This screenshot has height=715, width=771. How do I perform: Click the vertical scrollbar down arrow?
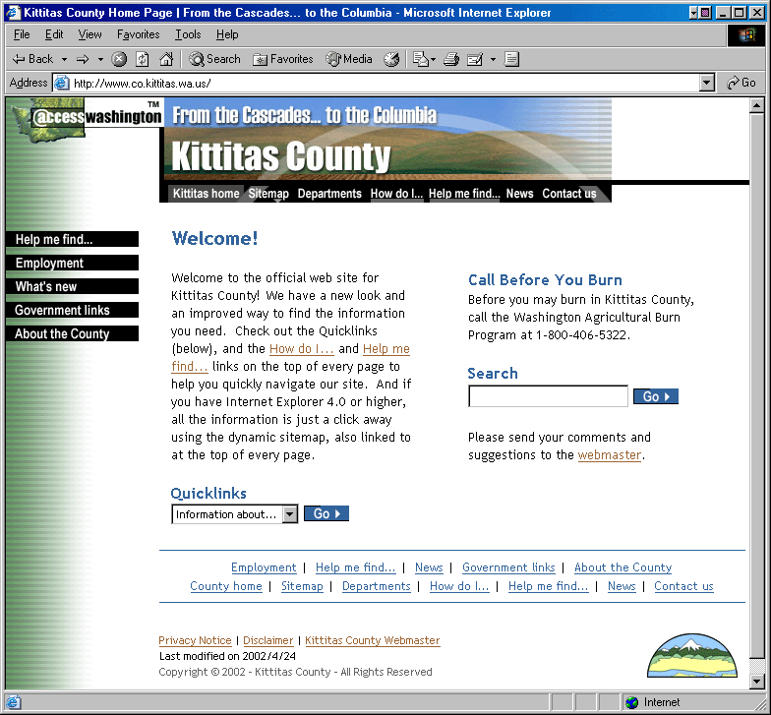coord(757,681)
